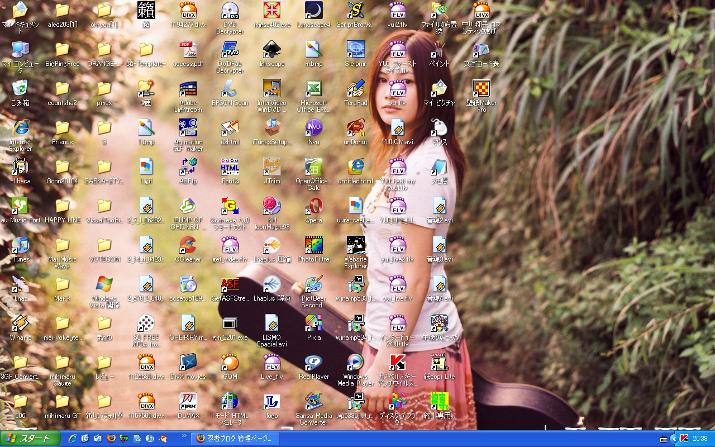Select the iTunes desktop shortcut
715x447 pixels.
coord(20,246)
